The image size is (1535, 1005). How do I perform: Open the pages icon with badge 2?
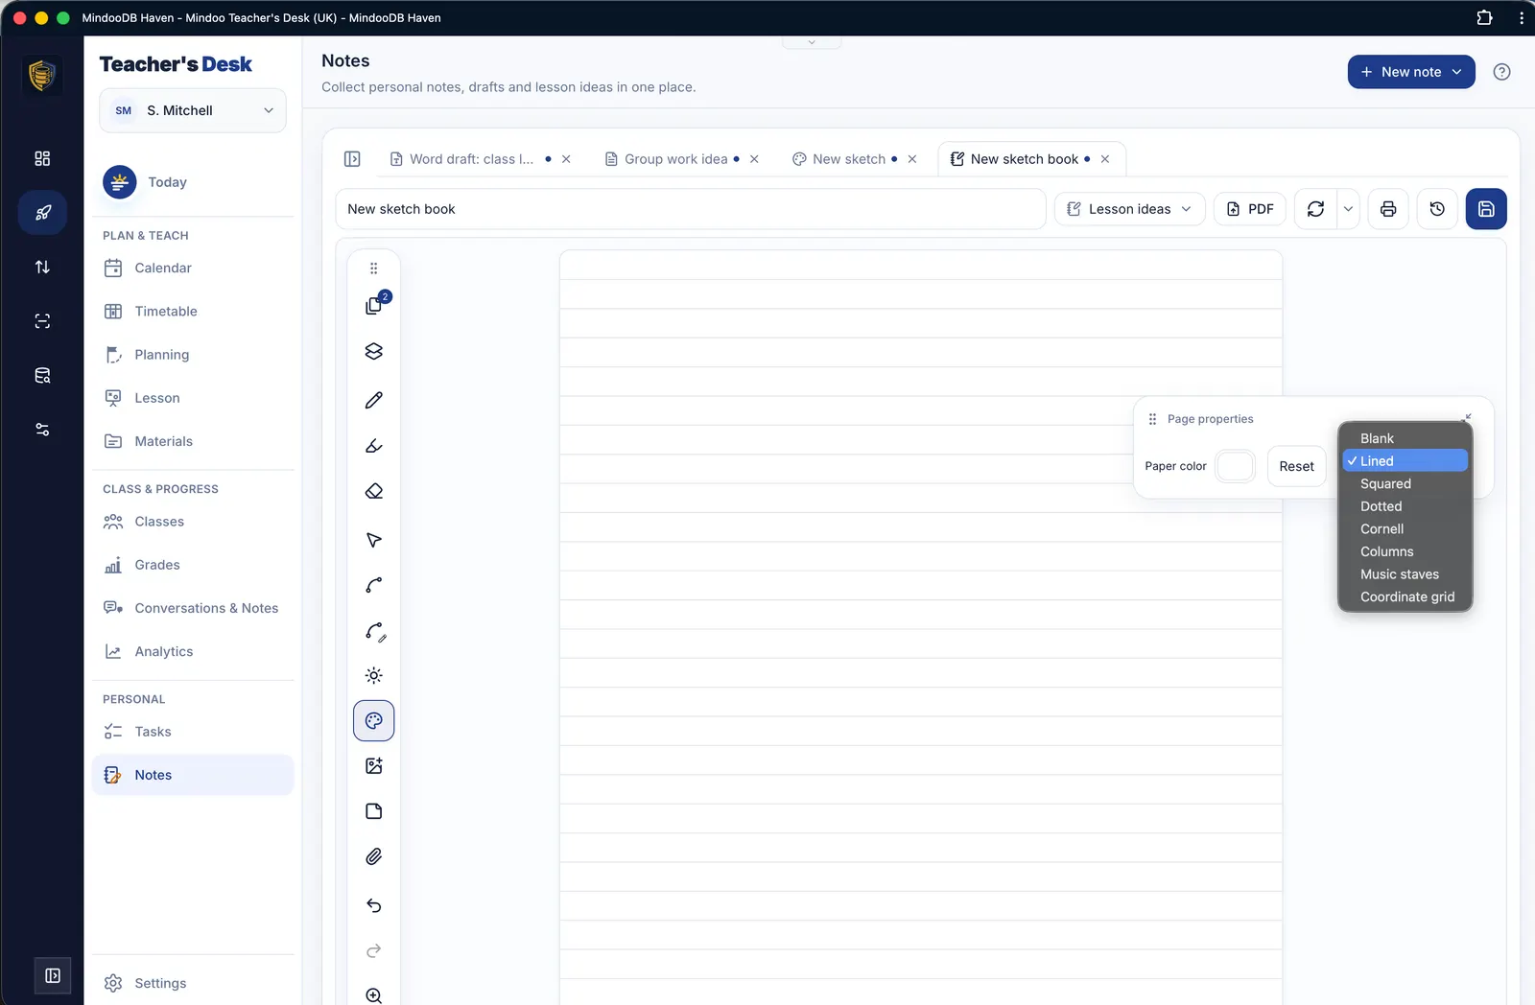point(374,305)
